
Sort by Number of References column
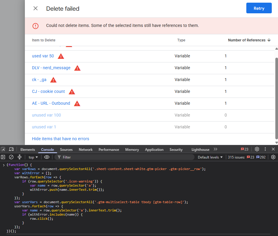coord(249,40)
